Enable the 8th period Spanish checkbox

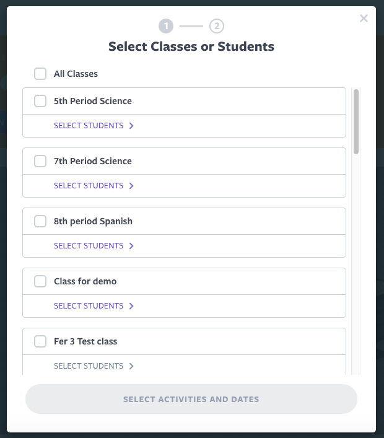pyautogui.click(x=40, y=221)
